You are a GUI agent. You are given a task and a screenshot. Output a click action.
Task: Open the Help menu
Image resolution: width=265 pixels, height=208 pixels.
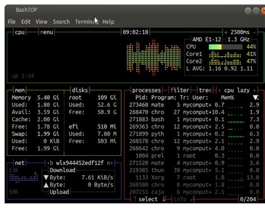pyautogui.click(x=108, y=22)
